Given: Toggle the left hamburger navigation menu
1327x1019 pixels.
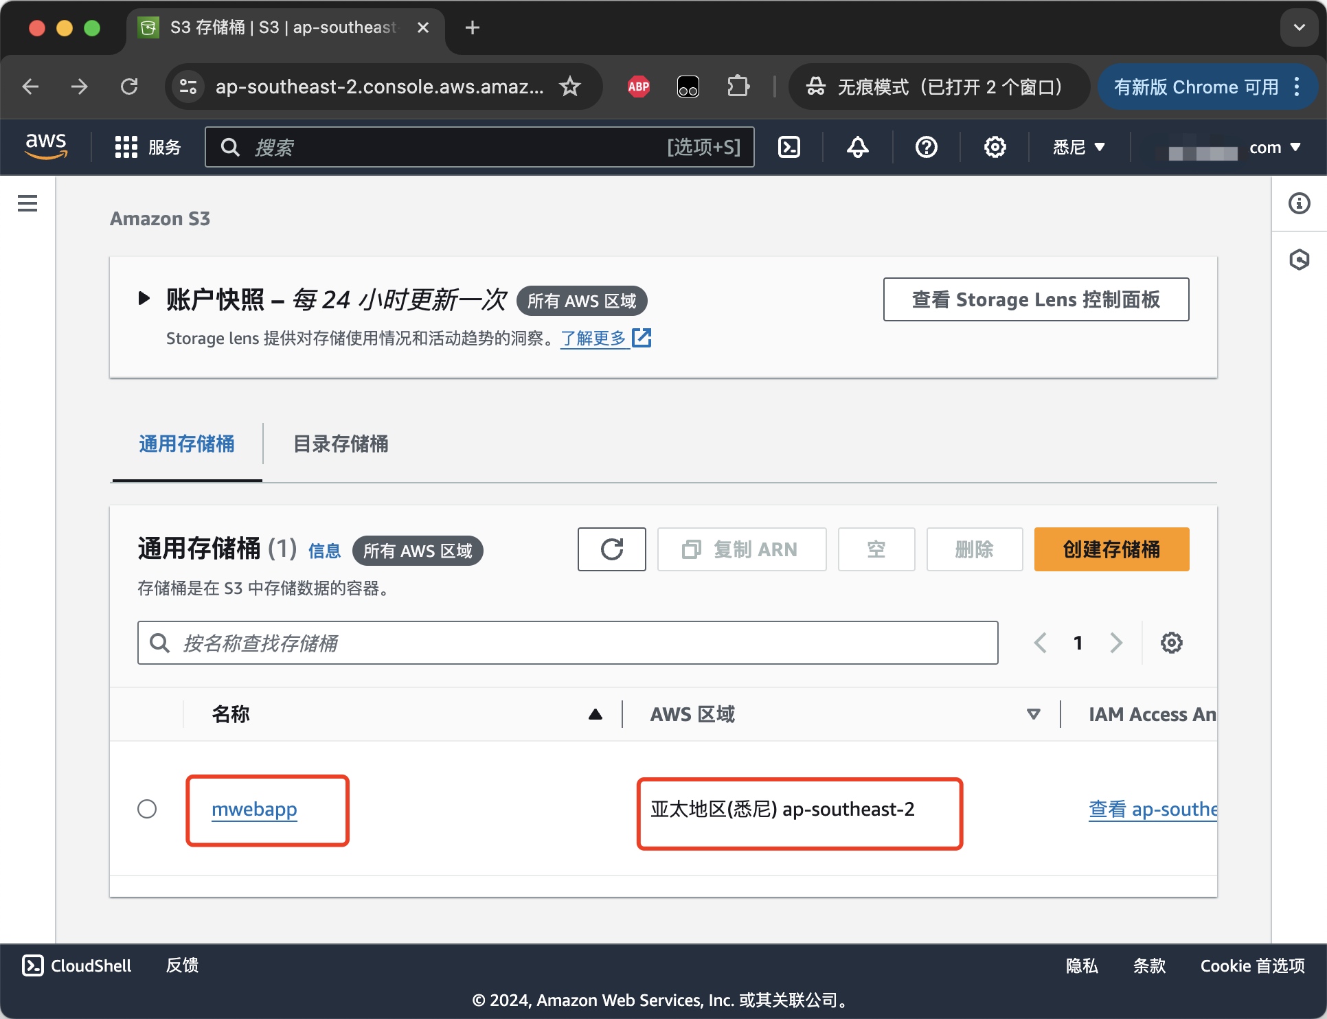Looking at the screenshot, I should (27, 203).
